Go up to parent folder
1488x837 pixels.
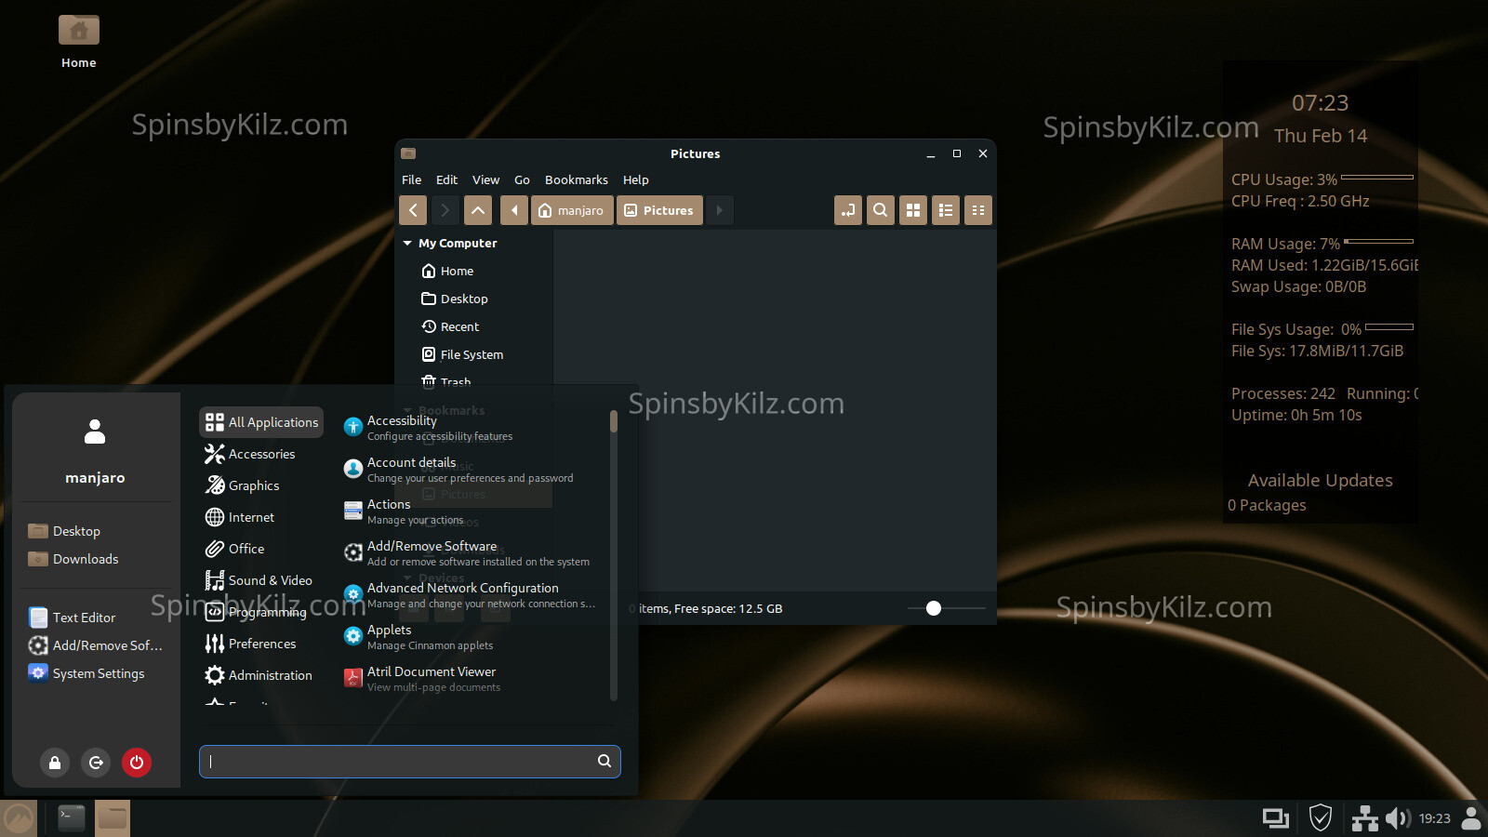[x=477, y=210]
